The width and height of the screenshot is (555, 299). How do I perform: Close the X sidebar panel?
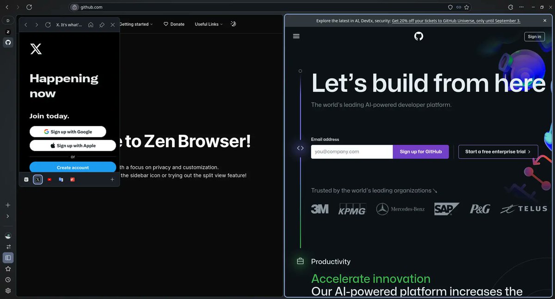pyautogui.click(x=112, y=25)
